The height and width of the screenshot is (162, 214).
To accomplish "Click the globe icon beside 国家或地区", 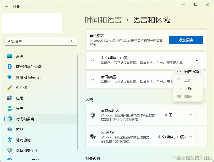I will [93, 114].
